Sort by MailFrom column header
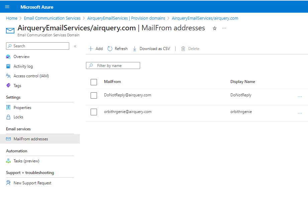 [x=112, y=82]
